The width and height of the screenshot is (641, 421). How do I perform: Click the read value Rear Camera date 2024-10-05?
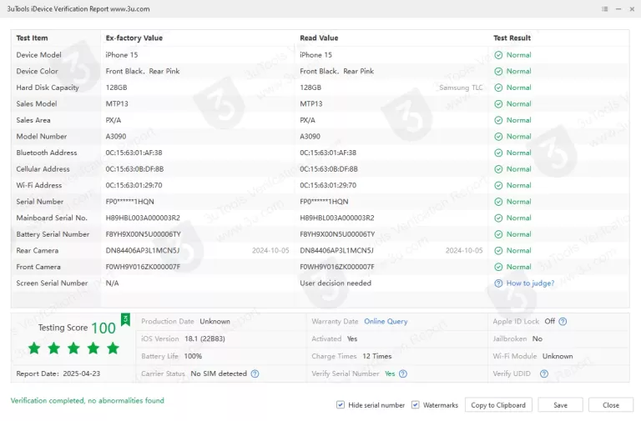point(464,251)
